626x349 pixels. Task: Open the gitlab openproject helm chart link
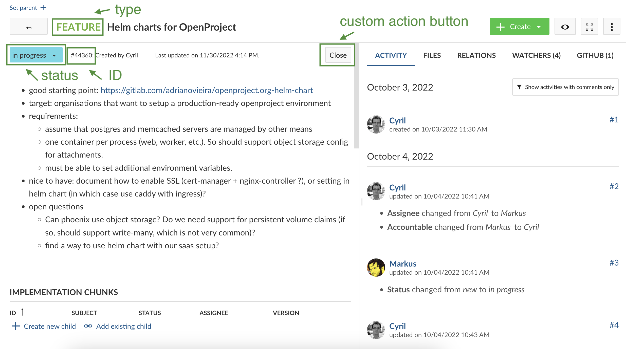tap(207, 90)
